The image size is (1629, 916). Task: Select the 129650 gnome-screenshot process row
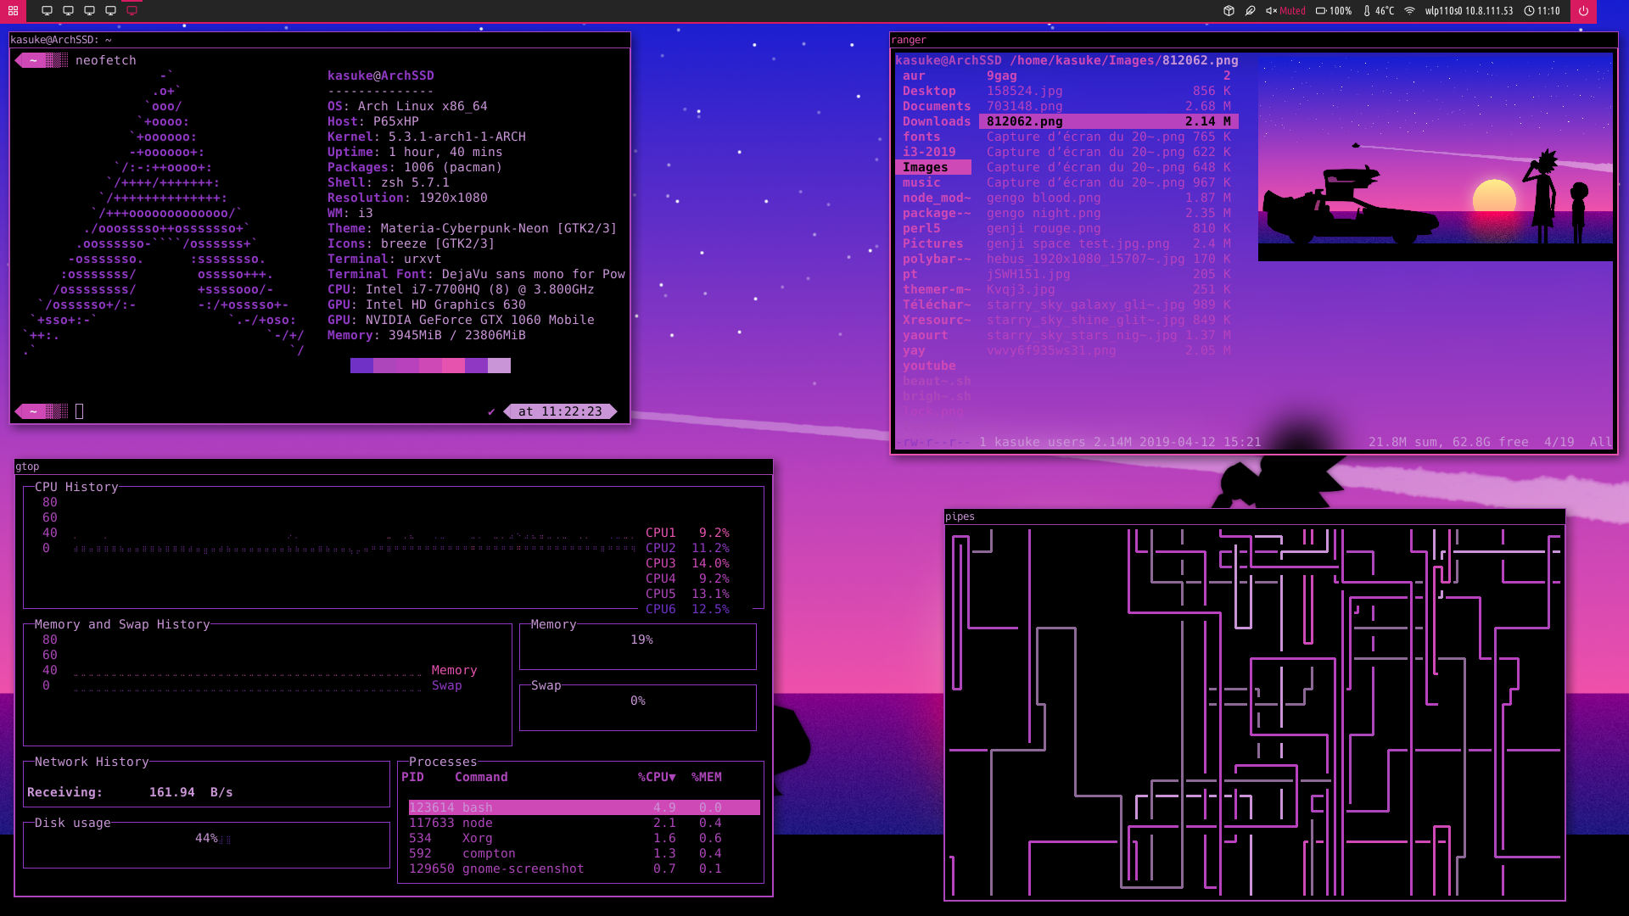[x=584, y=869]
